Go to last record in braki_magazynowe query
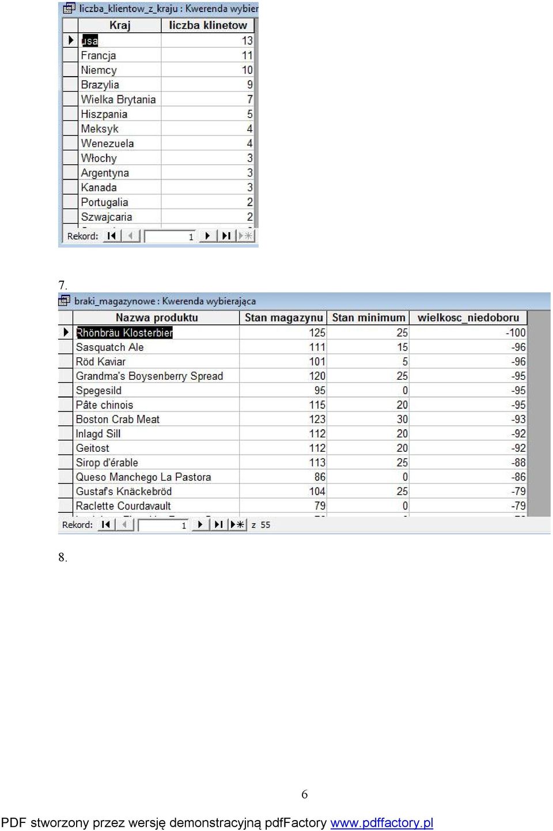 tap(219, 524)
